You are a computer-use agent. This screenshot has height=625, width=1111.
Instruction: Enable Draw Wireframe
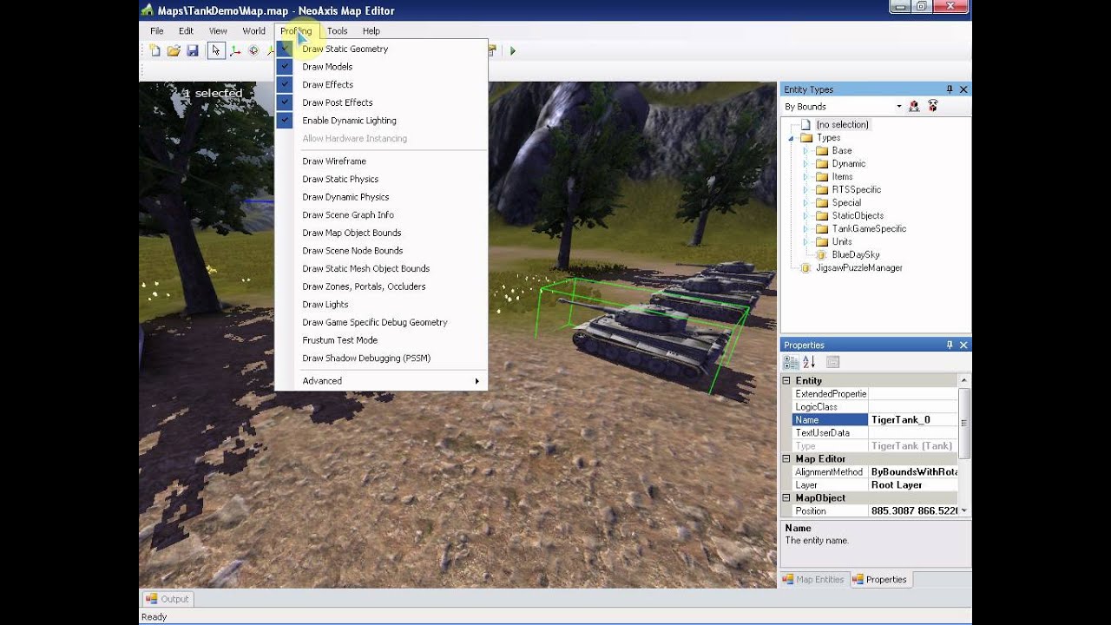381,161
